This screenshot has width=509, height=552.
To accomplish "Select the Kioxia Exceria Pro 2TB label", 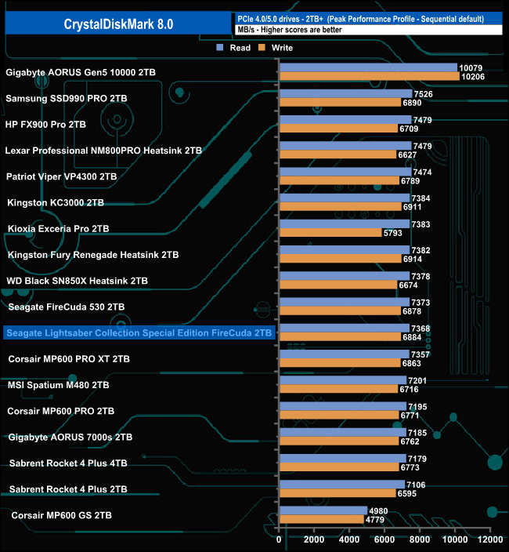I will pos(59,229).
